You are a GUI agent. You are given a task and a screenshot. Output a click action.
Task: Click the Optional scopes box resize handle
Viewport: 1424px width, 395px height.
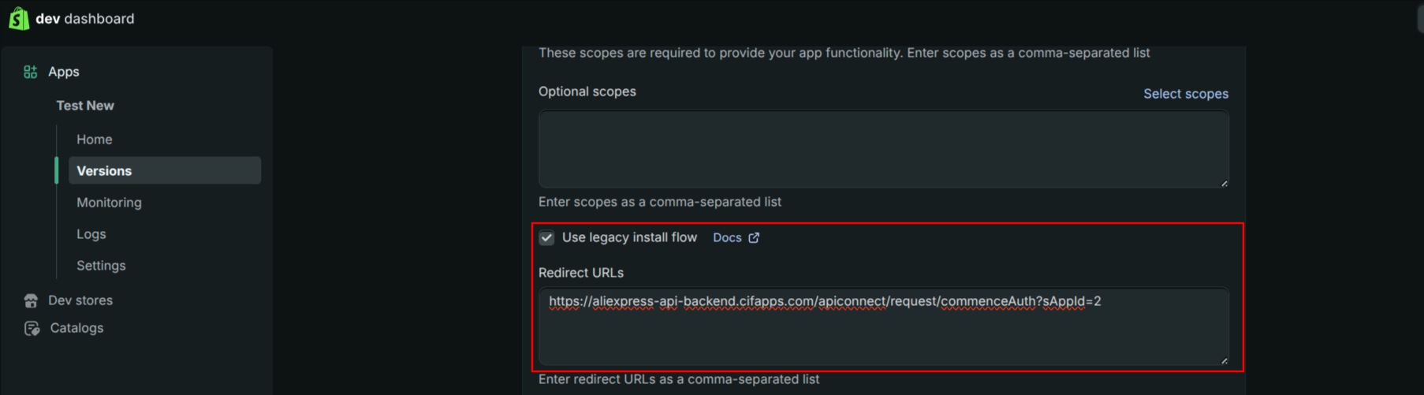click(1224, 183)
